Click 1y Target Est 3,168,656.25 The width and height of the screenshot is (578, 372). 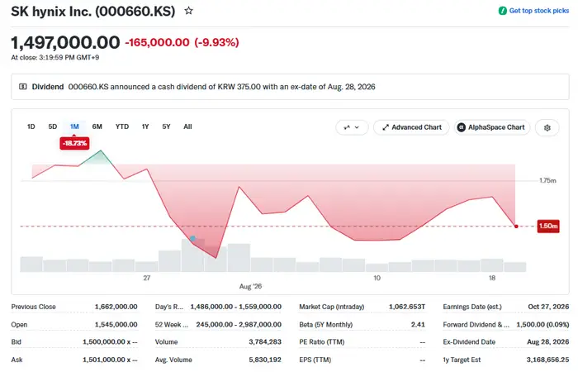point(547,360)
